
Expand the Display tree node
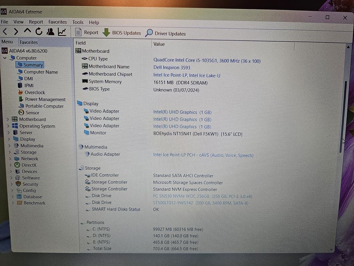tap(9, 139)
